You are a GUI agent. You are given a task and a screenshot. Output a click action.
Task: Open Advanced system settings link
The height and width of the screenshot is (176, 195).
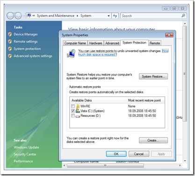(33, 56)
